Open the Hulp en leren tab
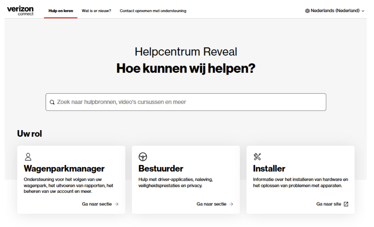 point(61,11)
